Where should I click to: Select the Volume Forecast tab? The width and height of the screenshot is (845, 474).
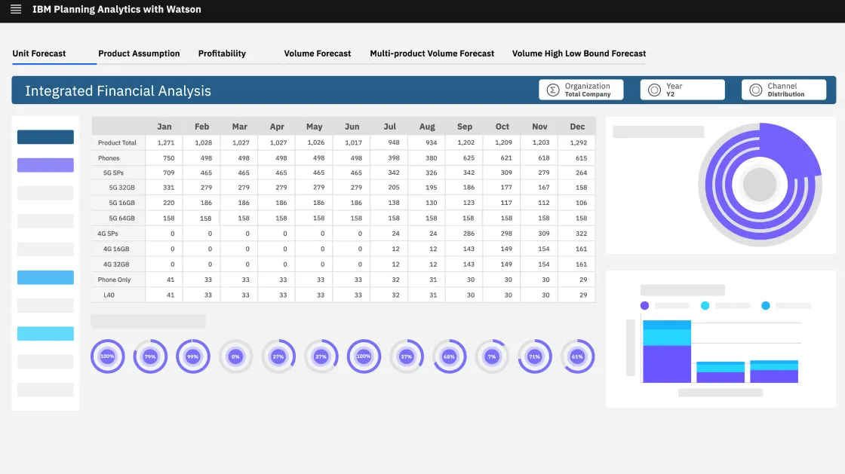point(318,54)
